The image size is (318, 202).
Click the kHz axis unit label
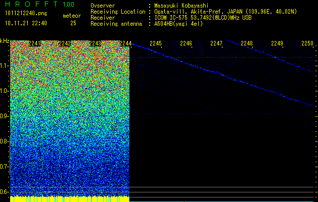click(5, 41)
